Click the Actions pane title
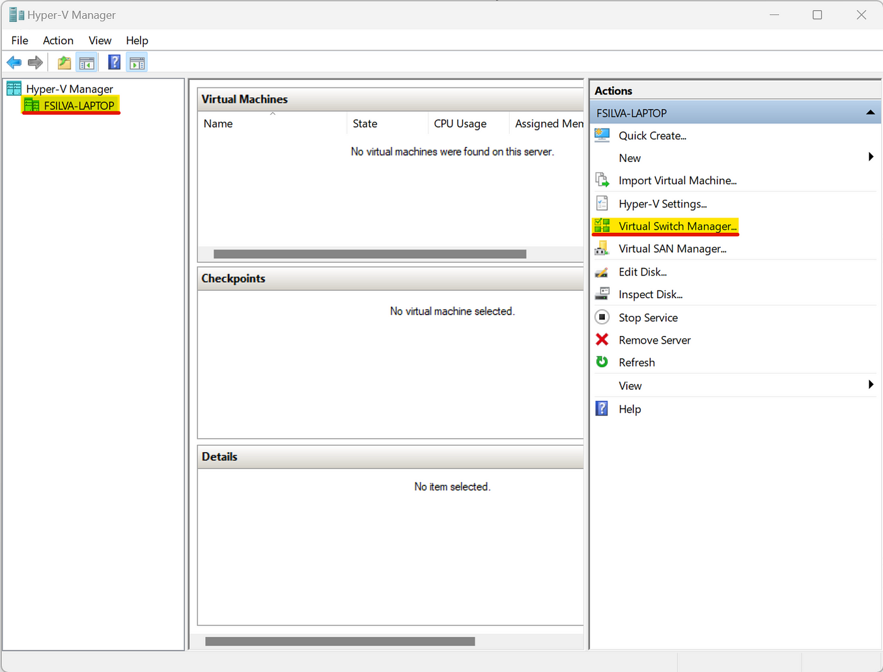 click(x=613, y=91)
